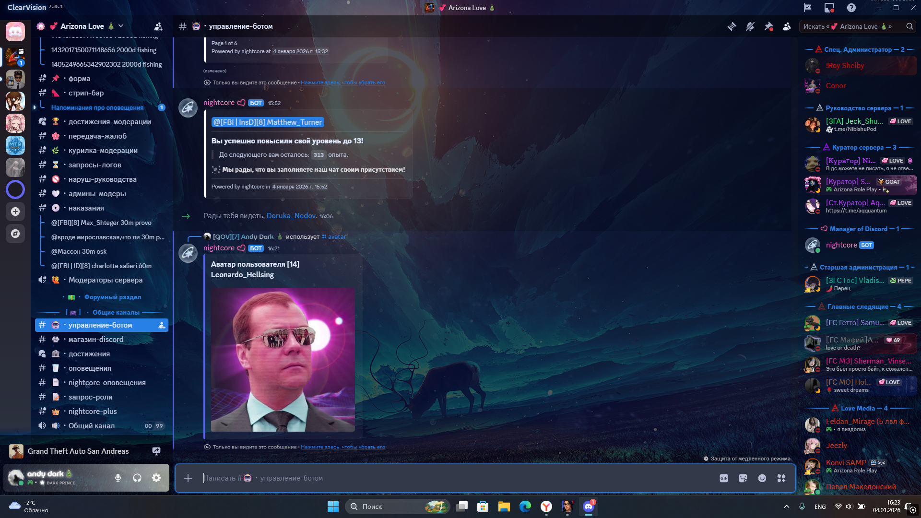This screenshot has width=921, height=518.
Task: Collapse the Форумный раздел category
Action: (x=112, y=297)
